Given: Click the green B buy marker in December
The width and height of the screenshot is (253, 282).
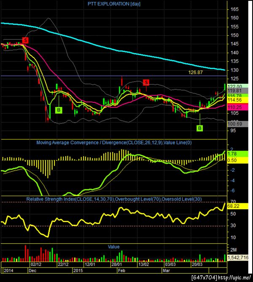Looking at the screenshot, I should [x=59, y=110].
